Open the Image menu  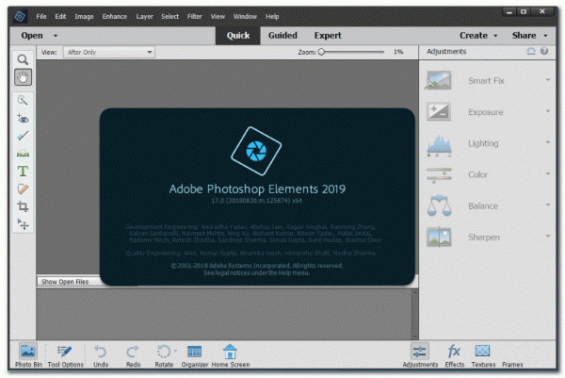[84, 17]
